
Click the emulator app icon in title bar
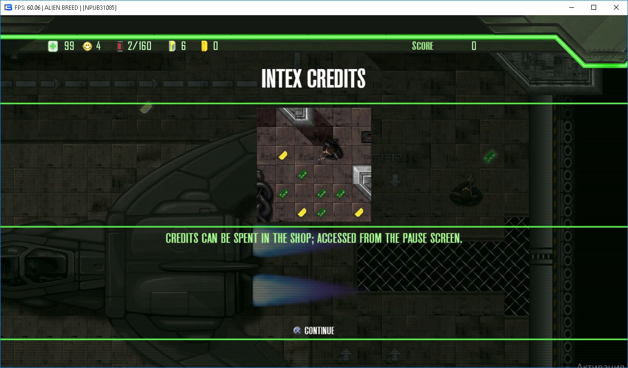(8, 7)
